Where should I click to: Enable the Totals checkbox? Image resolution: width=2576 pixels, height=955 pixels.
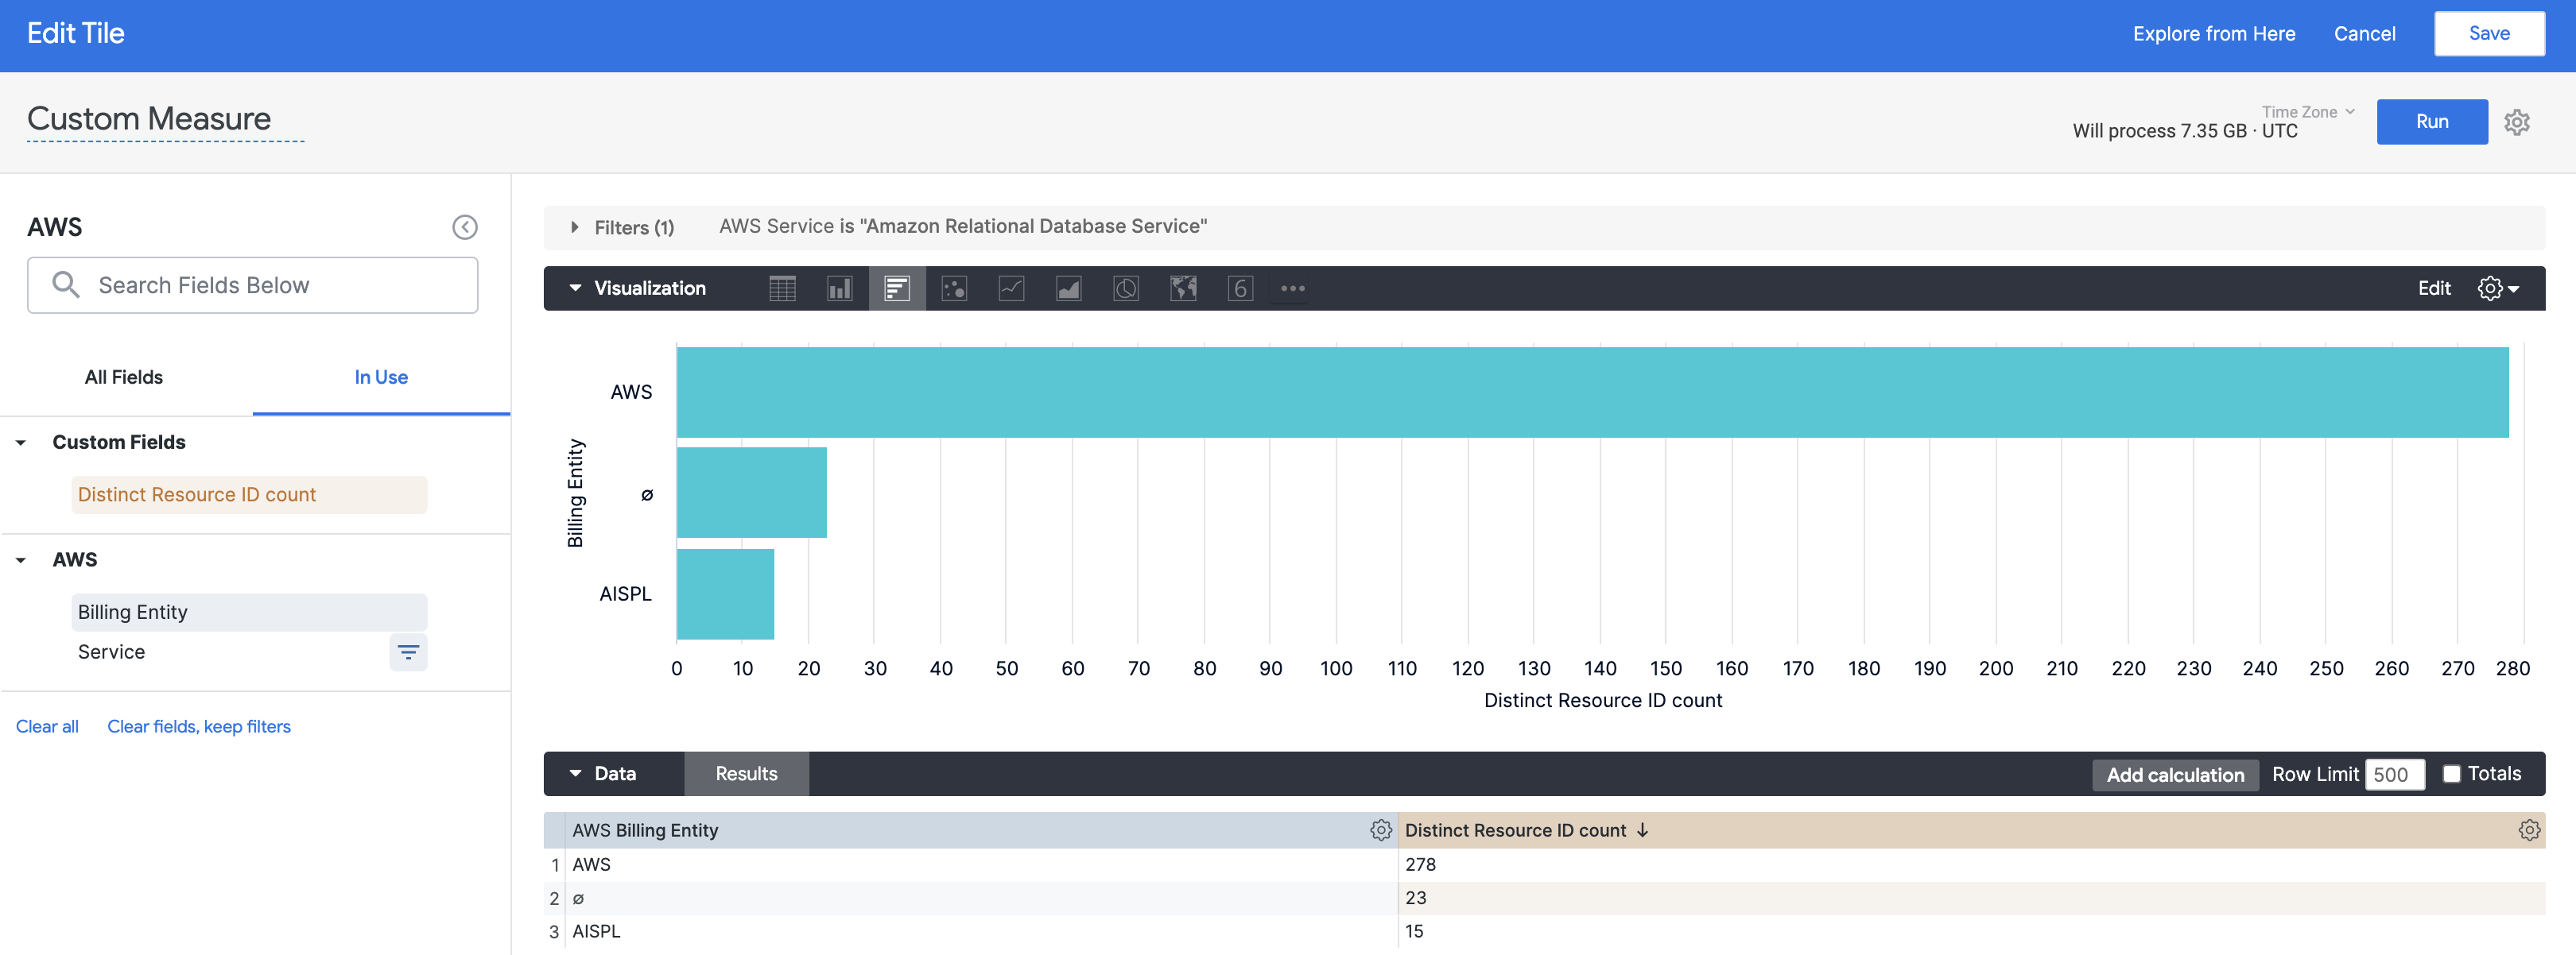tap(2451, 774)
